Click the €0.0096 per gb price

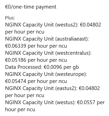pos(61,67)
